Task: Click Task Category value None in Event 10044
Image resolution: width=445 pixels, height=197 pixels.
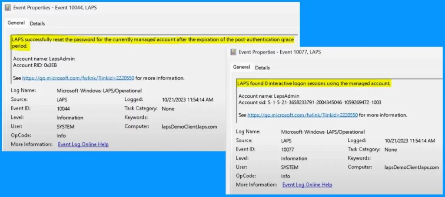Action: point(168,108)
